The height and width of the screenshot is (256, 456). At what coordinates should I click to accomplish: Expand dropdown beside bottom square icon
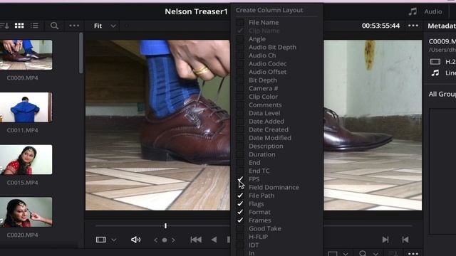coord(346,254)
